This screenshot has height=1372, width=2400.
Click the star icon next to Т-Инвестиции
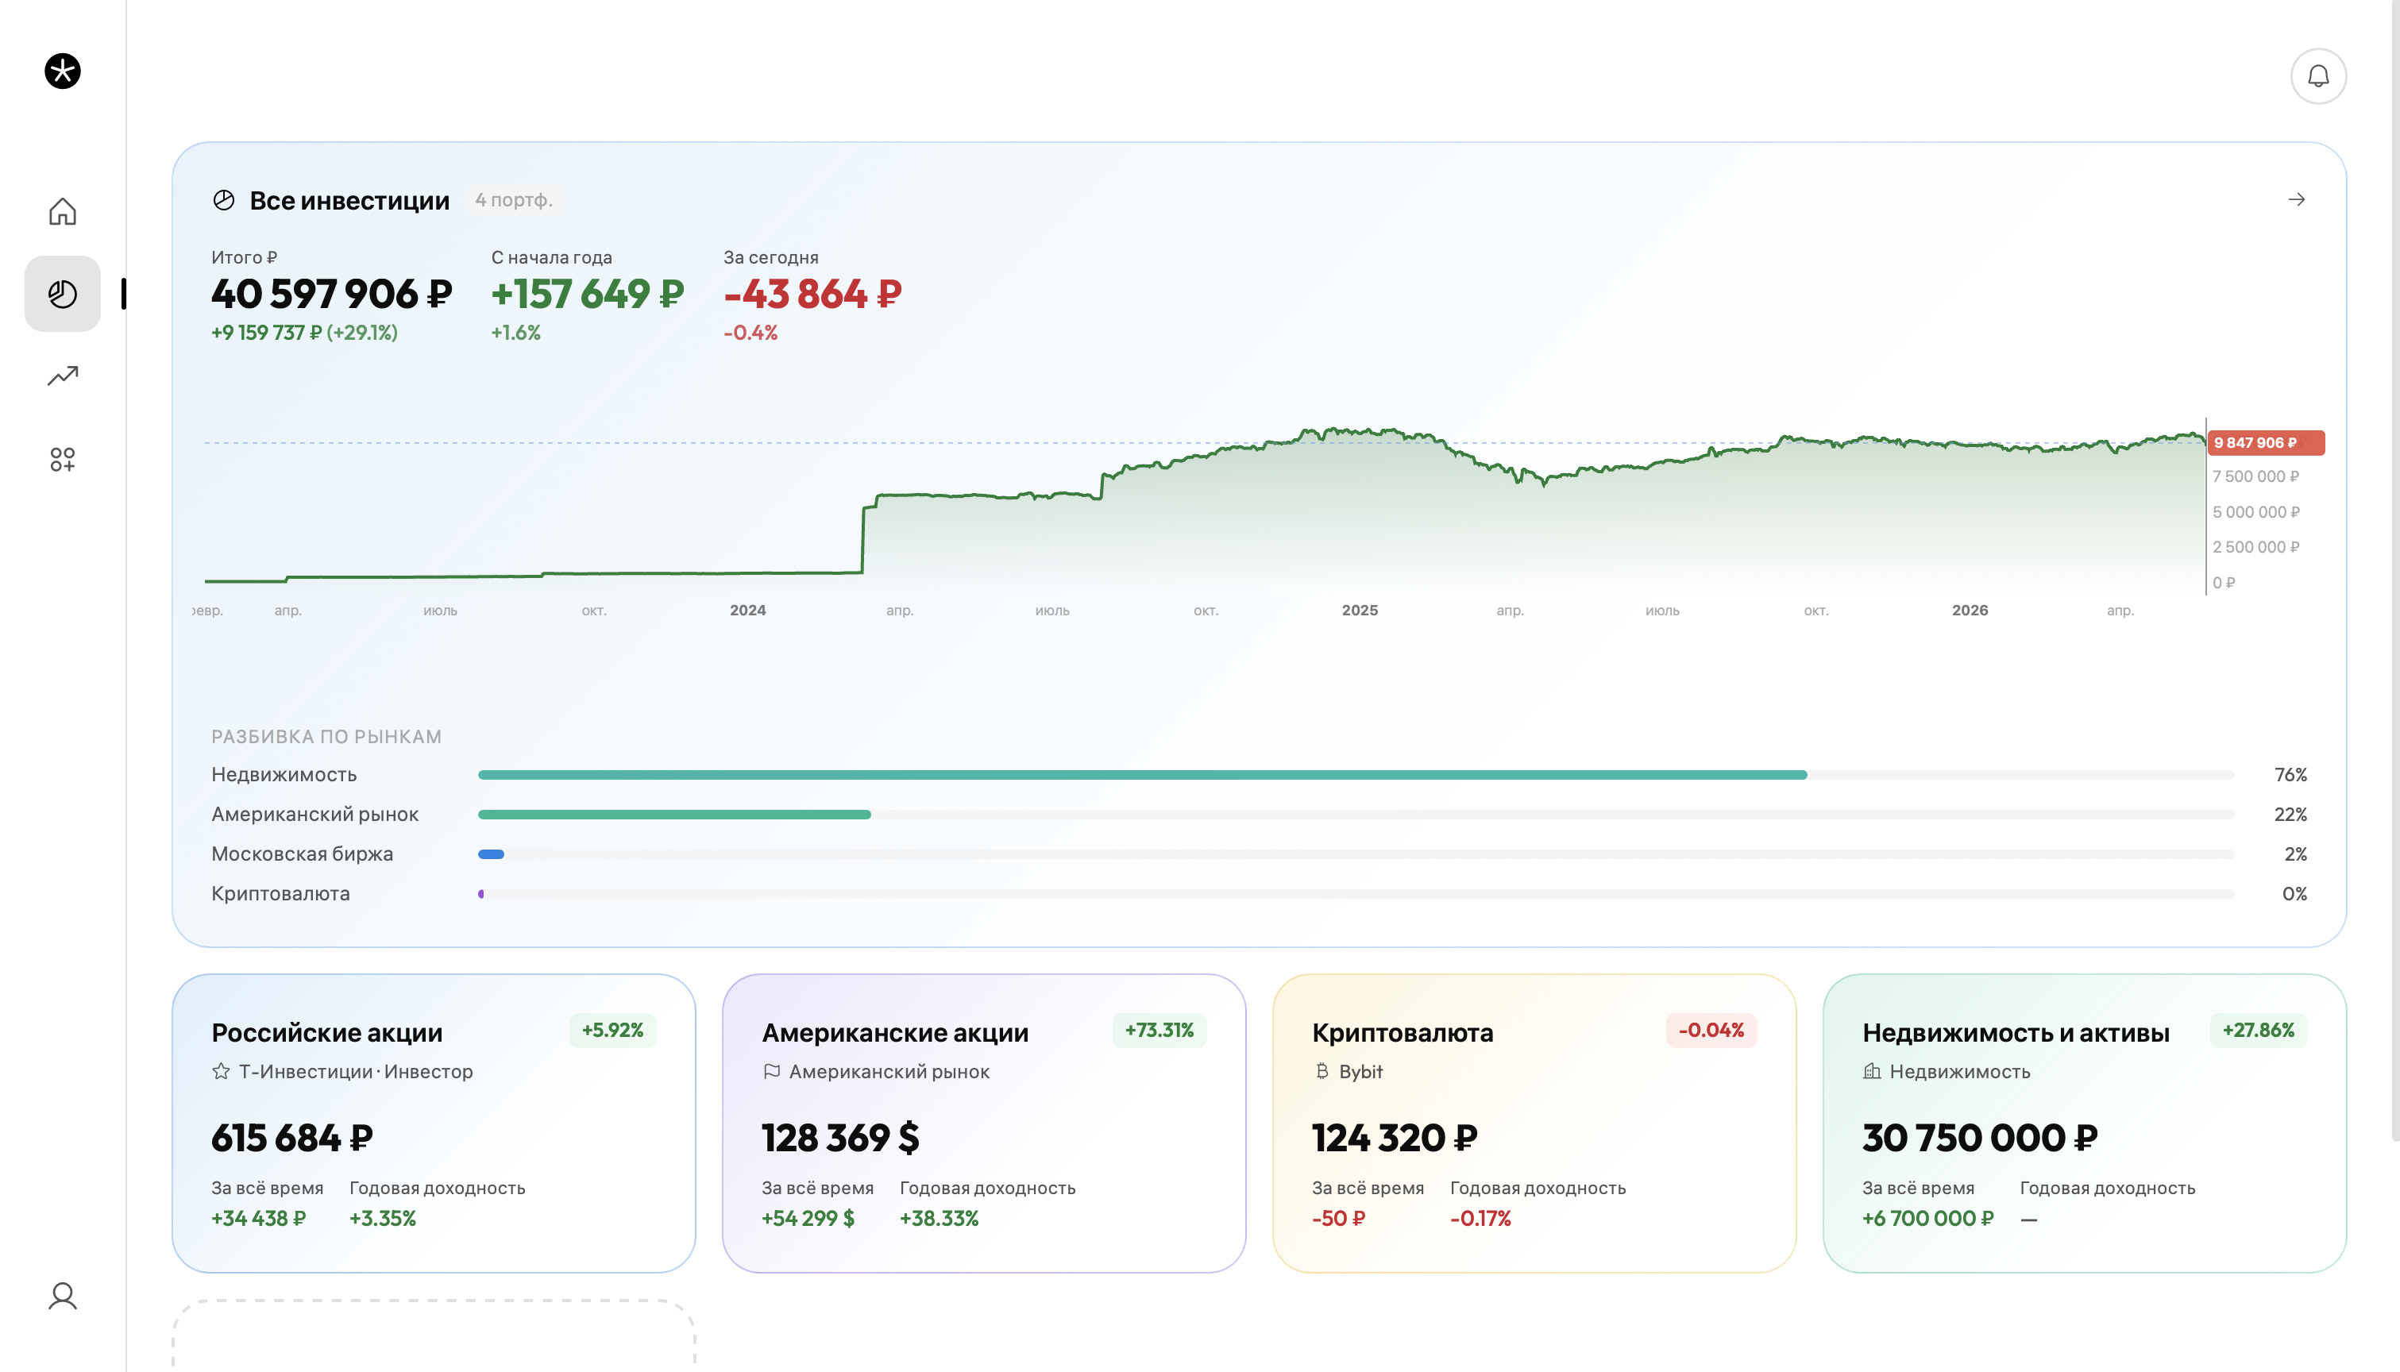pos(221,1071)
